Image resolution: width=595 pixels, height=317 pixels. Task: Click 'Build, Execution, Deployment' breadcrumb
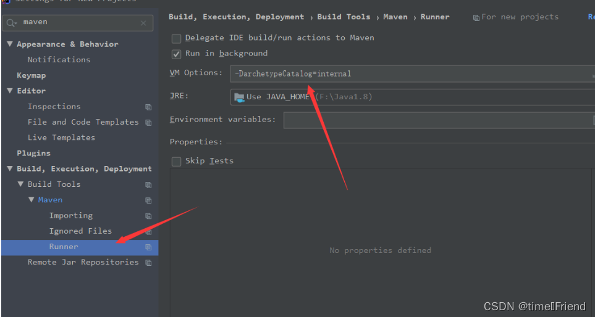[x=237, y=17]
